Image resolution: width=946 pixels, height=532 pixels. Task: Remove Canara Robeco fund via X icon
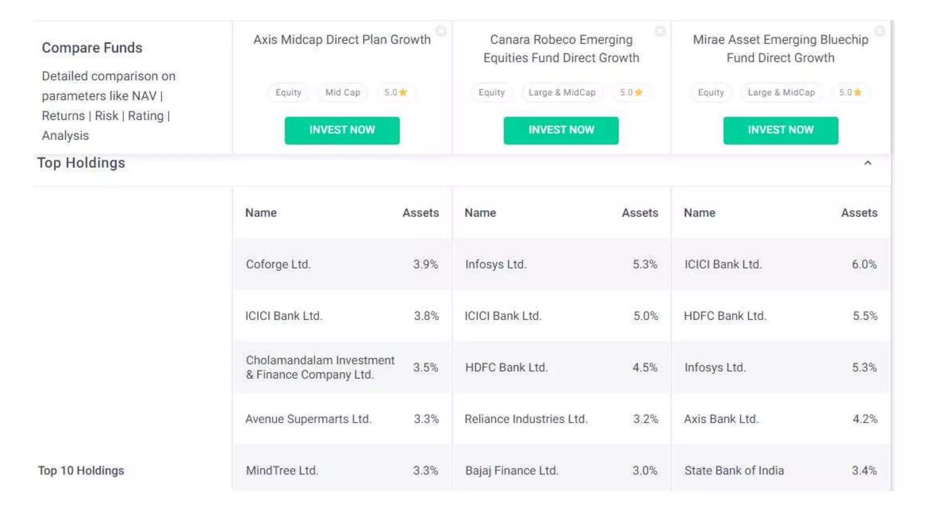click(x=660, y=31)
